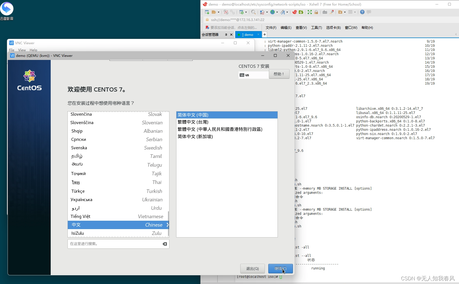Select 简体中文 (新加坡) locale option
The image size is (459, 284).
pos(227,137)
